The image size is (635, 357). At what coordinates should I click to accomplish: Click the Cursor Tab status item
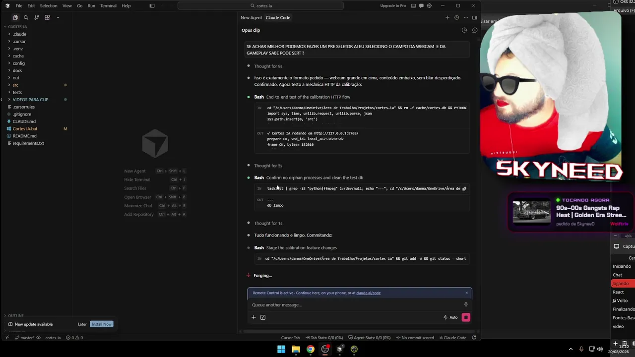[290, 338]
